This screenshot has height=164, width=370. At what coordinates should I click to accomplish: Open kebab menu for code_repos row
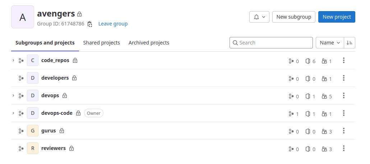coord(344,61)
